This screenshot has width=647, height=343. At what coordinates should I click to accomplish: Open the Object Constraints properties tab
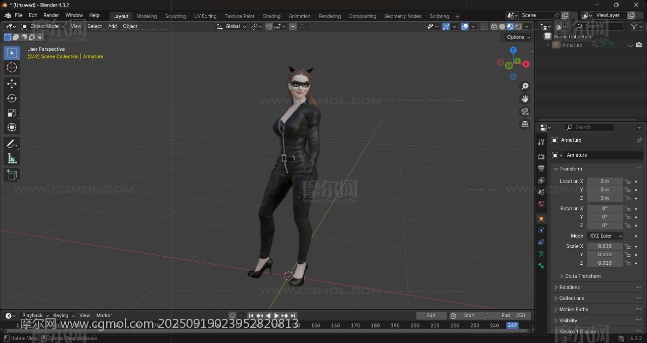tap(541, 242)
